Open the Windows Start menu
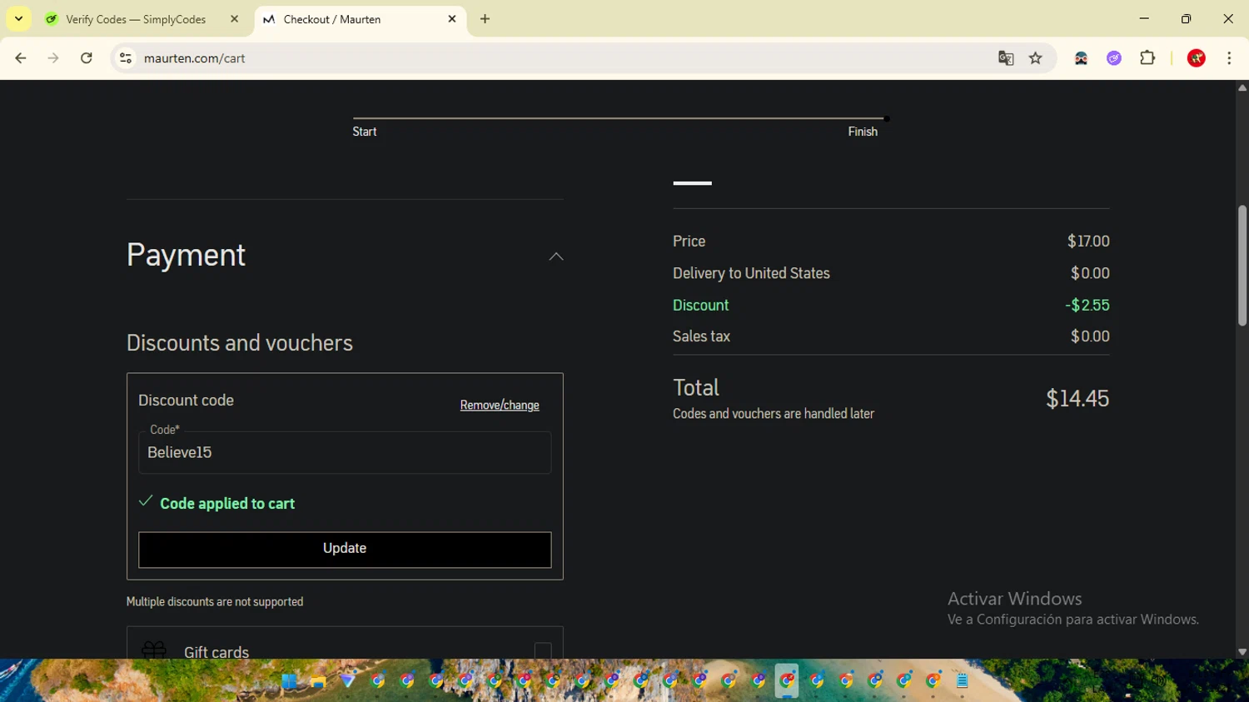Image resolution: width=1249 pixels, height=702 pixels. (289, 681)
